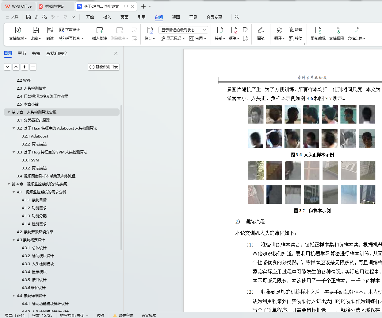The width and height of the screenshot is (382, 318).
Task: Click the 字数统计 word count button
Action: point(70,30)
